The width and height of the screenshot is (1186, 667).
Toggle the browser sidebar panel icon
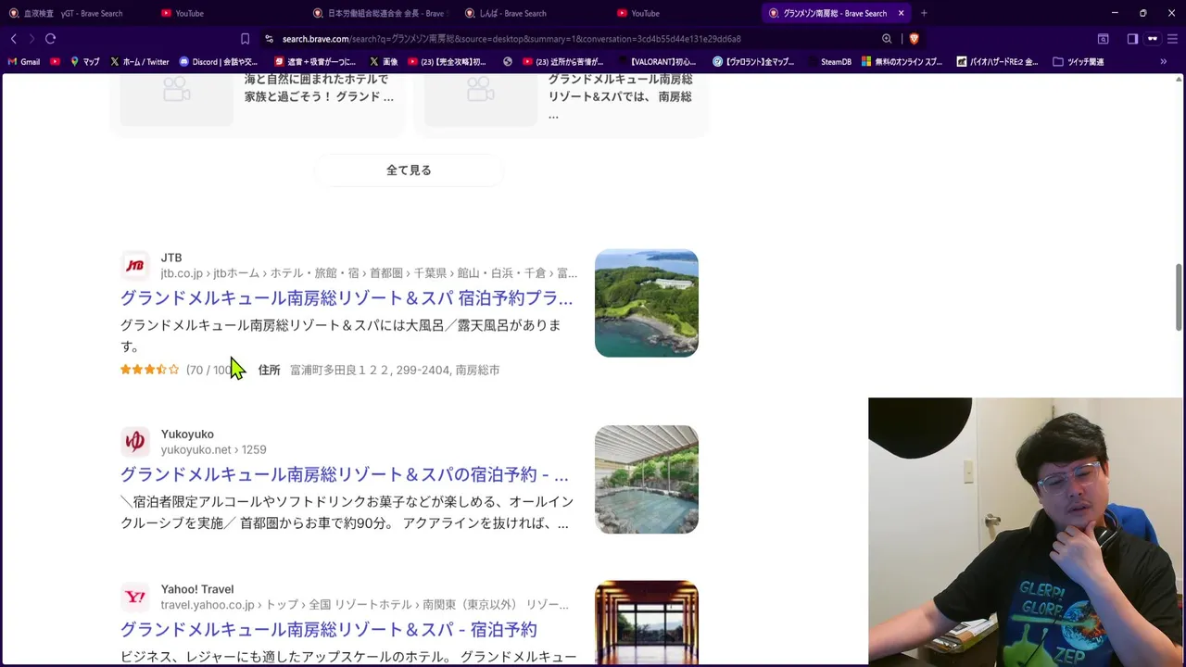[x=1132, y=39]
